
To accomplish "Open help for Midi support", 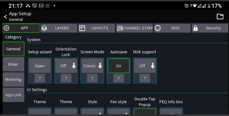I will pos(145,78).
